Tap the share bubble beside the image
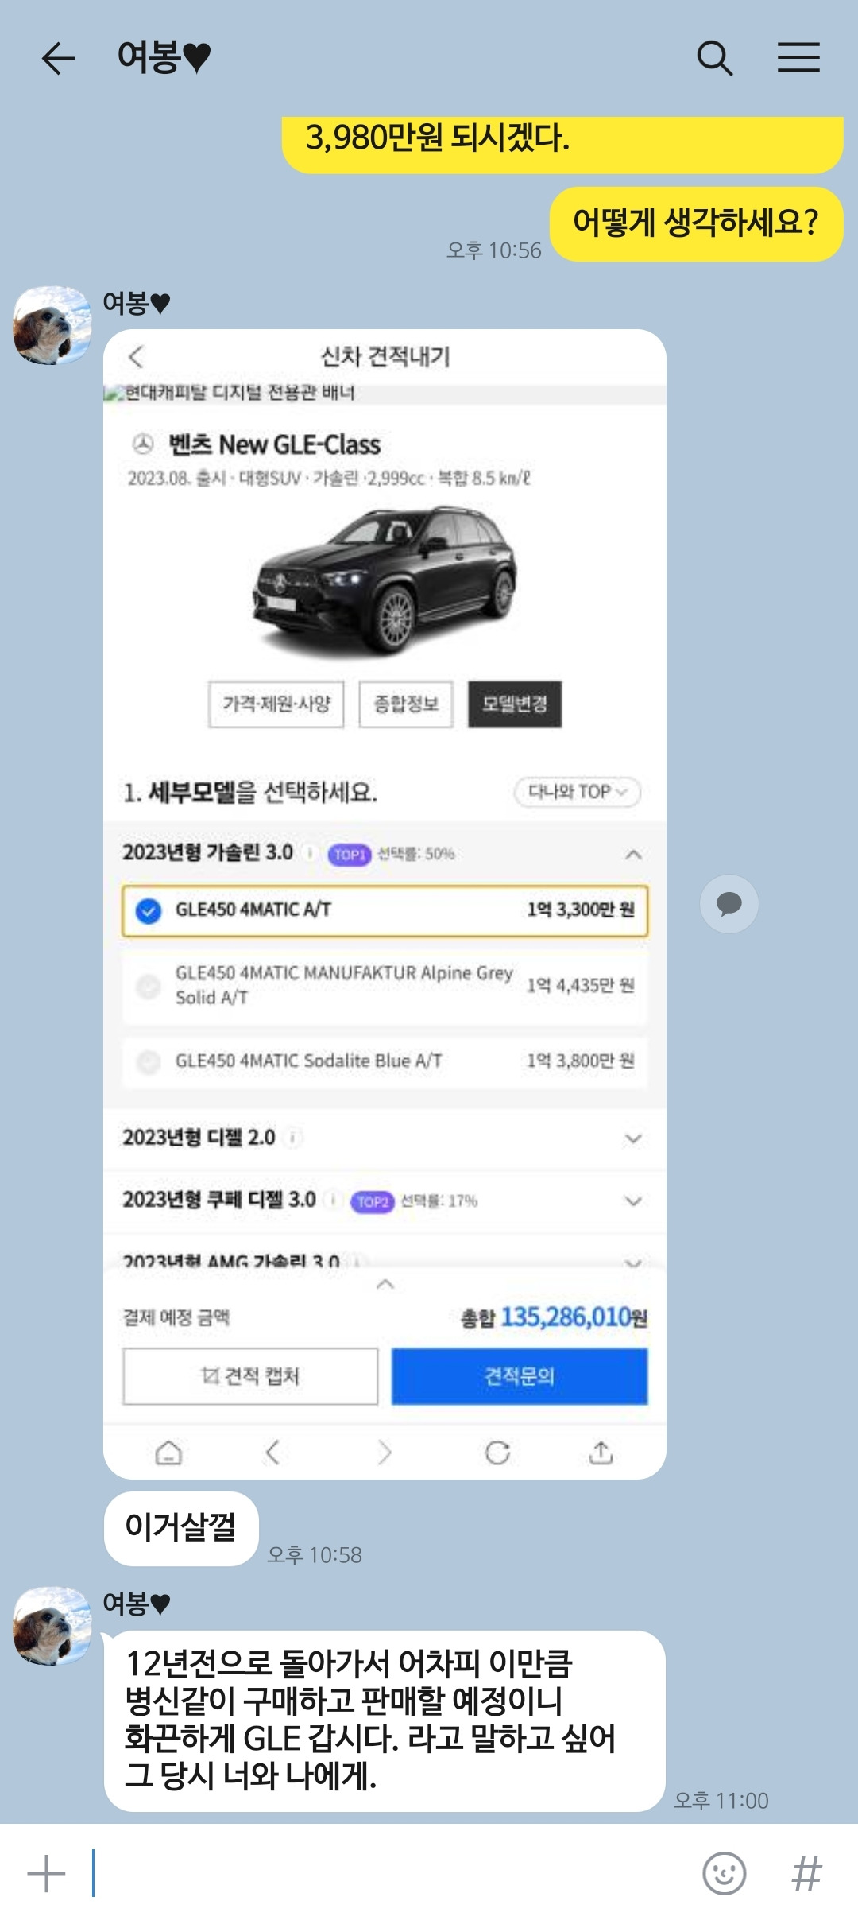 pyautogui.click(x=729, y=904)
